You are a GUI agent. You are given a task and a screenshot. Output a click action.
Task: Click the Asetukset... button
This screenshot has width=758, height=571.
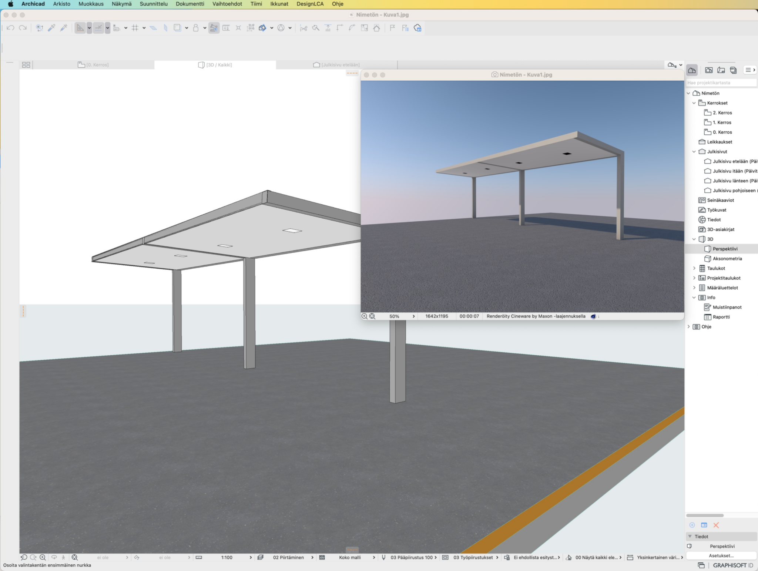tap(721, 555)
